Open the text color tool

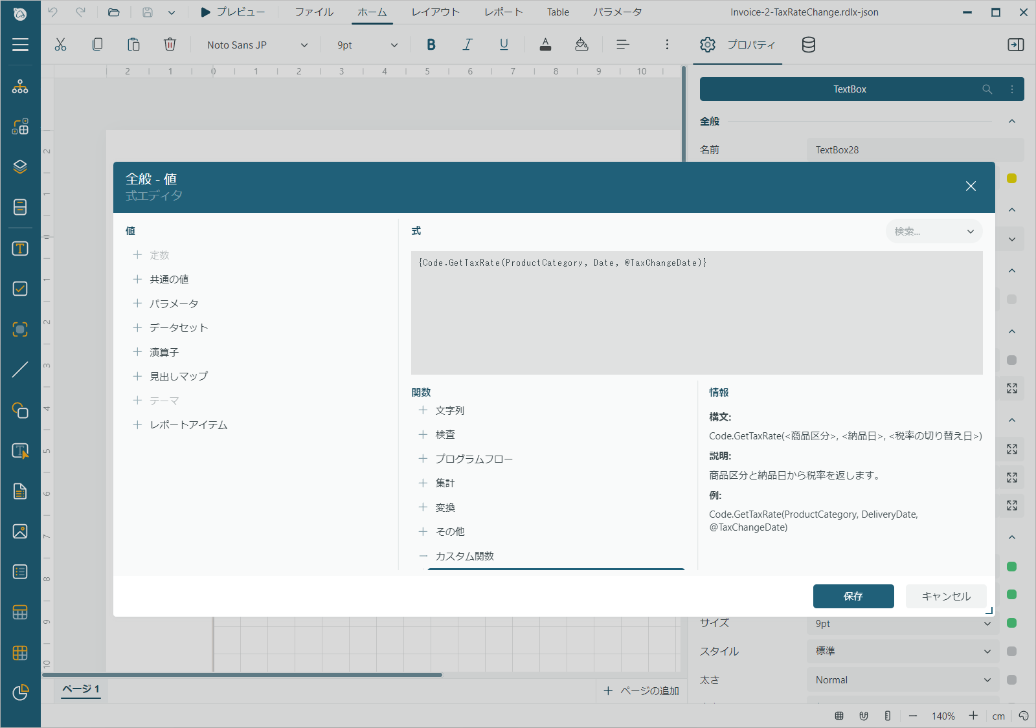tap(545, 45)
